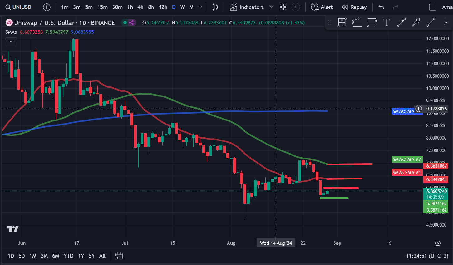The height and width of the screenshot is (265, 453).
Task: Open the timezone menu showing UTC+2
Action: [x=427, y=256]
